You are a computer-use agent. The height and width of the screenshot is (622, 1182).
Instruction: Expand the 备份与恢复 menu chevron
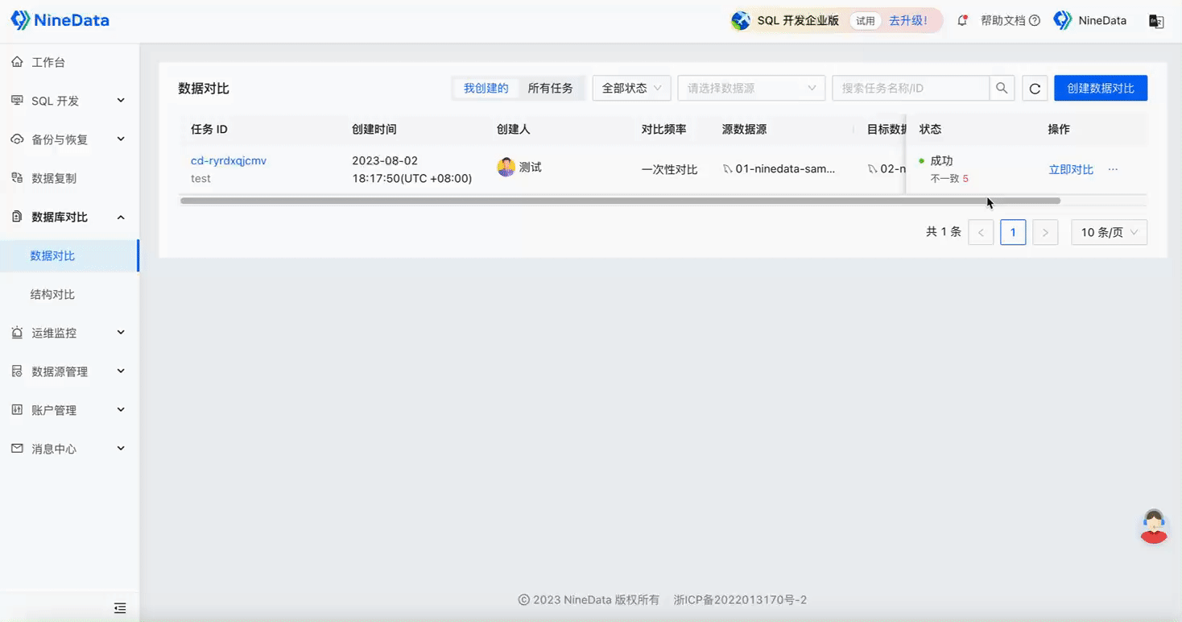121,139
